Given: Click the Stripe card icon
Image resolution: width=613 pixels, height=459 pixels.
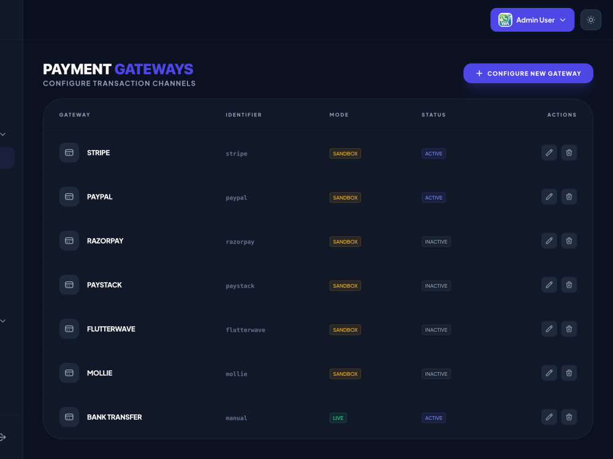Looking at the screenshot, I should (x=69, y=152).
